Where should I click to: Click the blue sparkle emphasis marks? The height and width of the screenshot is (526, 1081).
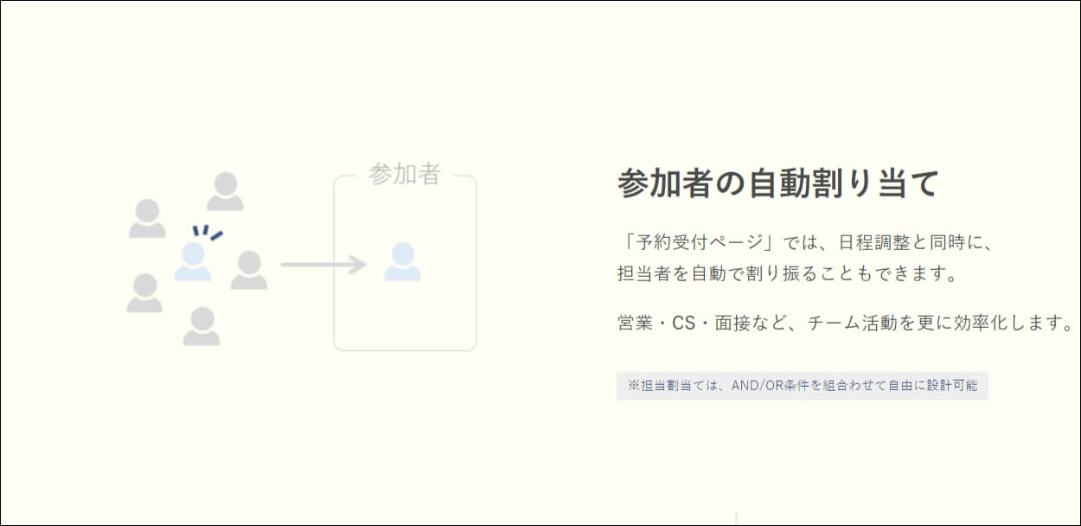click(205, 232)
